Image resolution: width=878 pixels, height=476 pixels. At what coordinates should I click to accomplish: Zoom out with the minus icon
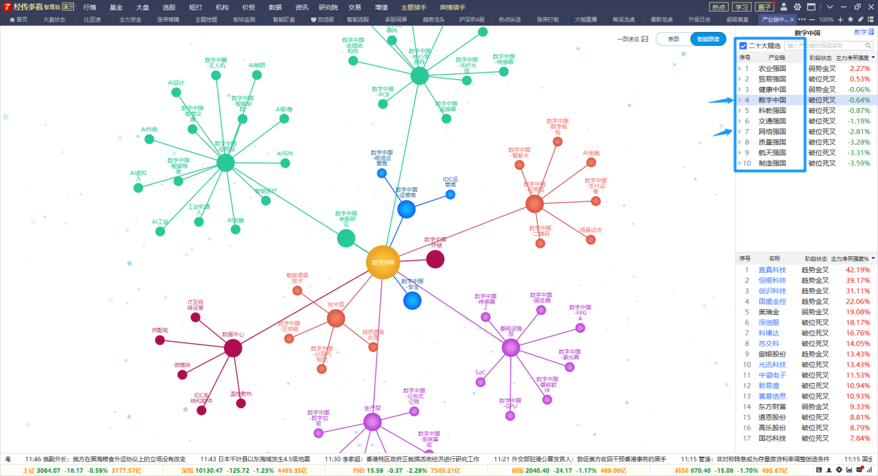[x=812, y=20]
